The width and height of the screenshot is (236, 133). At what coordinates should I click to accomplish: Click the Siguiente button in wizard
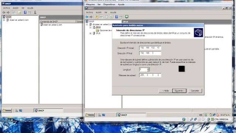pos(179,91)
